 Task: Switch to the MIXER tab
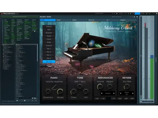[x=80, y=20]
